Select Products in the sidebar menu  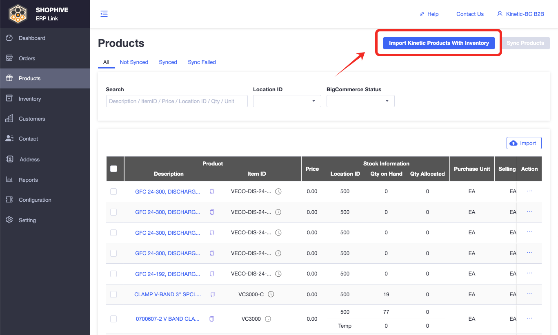[x=45, y=78]
